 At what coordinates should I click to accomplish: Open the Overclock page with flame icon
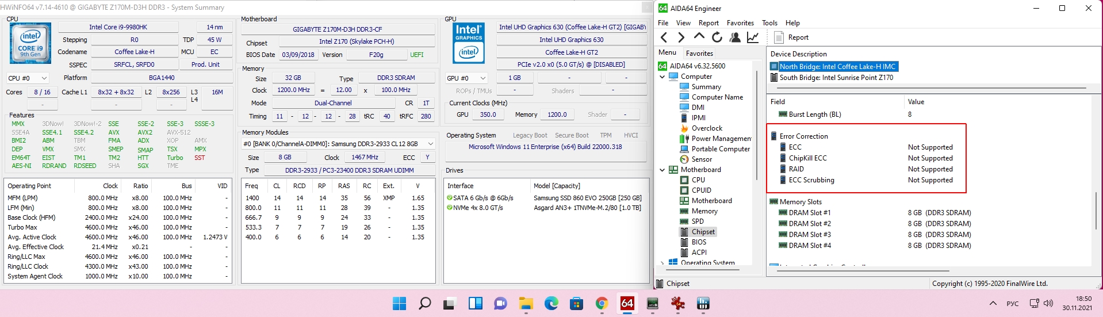[701, 128]
